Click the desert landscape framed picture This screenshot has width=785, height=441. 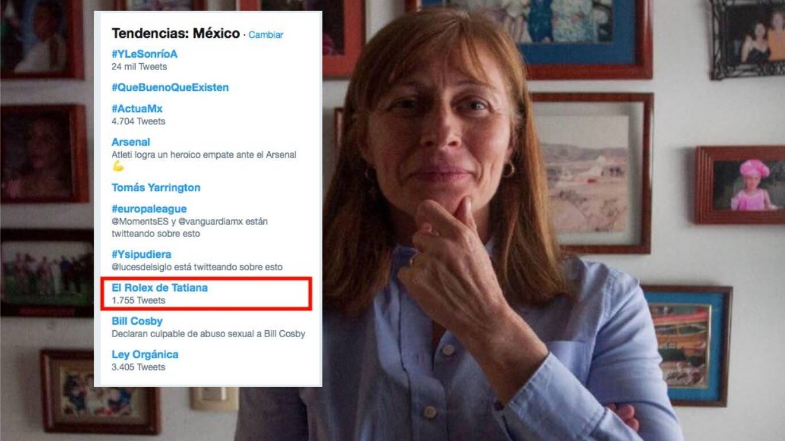point(591,173)
